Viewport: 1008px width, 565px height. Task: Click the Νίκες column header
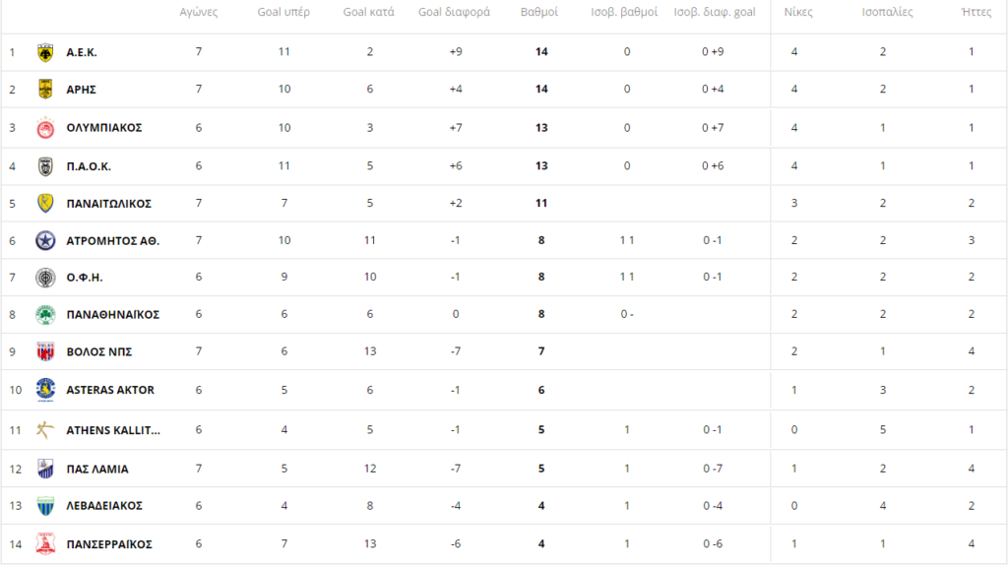[x=797, y=12]
